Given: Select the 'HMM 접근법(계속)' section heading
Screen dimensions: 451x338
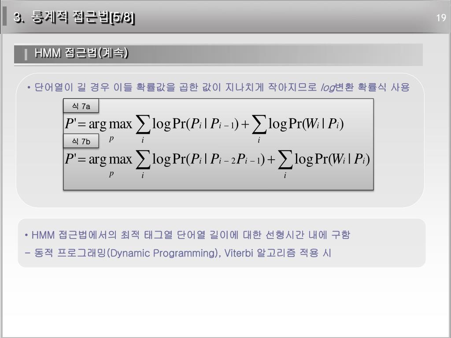Looking at the screenshot, I should point(81,53).
